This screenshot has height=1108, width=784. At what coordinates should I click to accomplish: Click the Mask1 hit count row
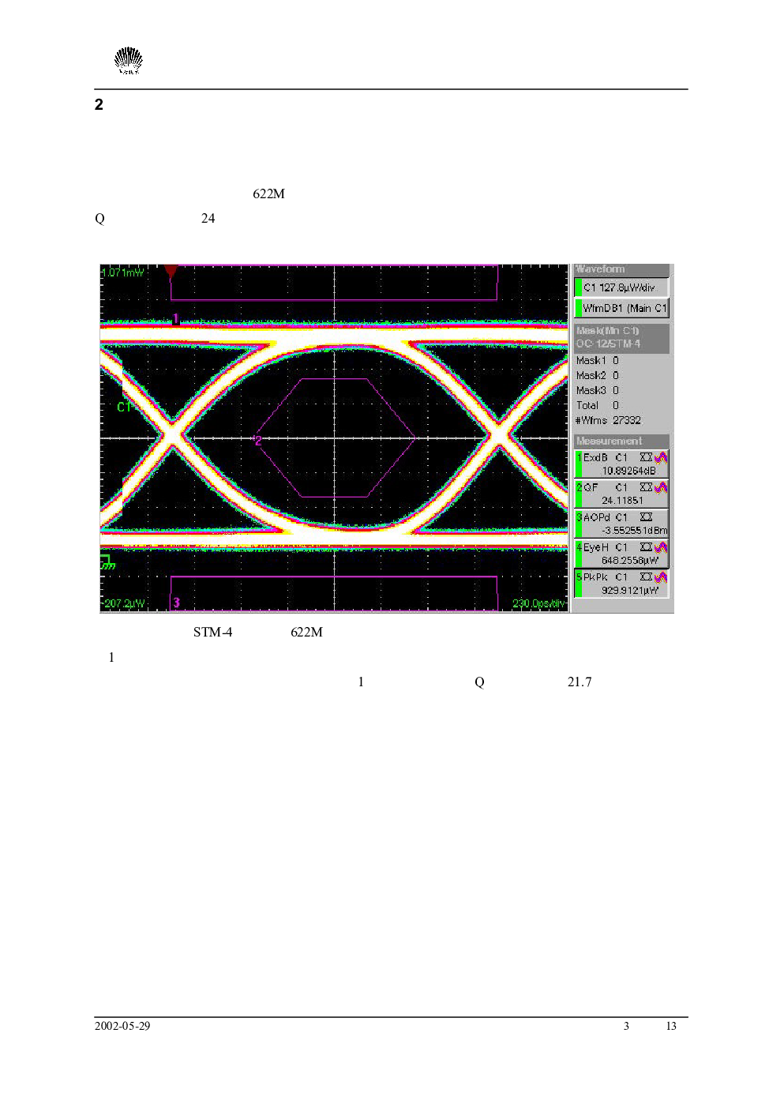[598, 360]
